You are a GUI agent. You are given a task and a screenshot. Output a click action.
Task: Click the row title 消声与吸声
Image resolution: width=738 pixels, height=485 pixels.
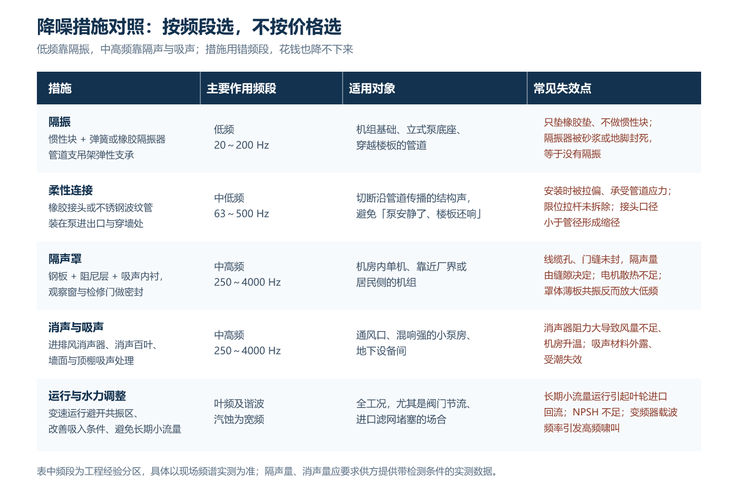(76, 327)
